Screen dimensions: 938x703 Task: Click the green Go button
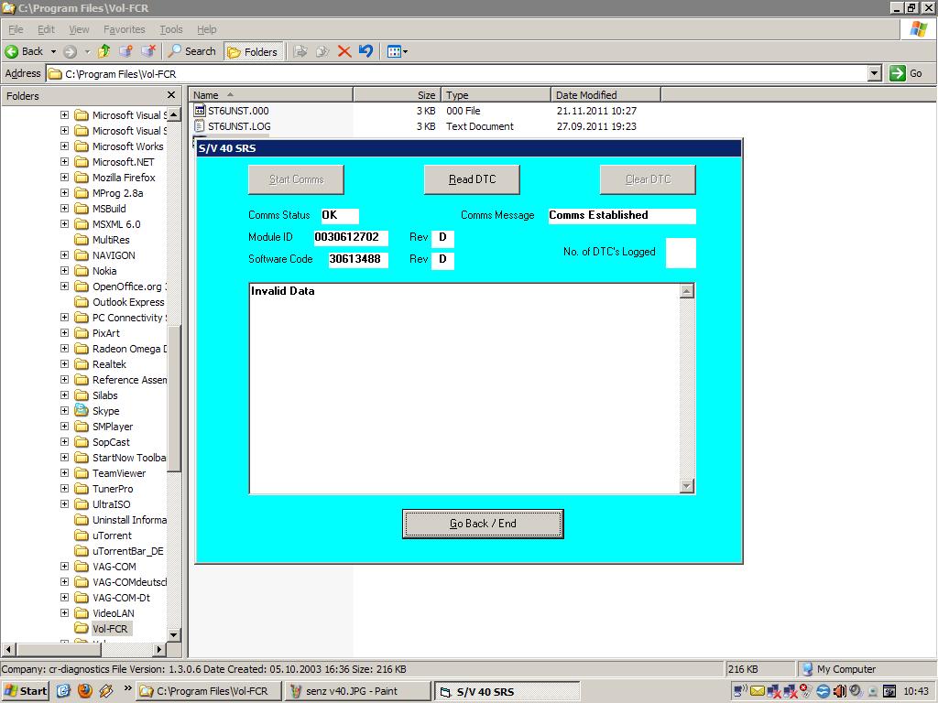coord(906,73)
